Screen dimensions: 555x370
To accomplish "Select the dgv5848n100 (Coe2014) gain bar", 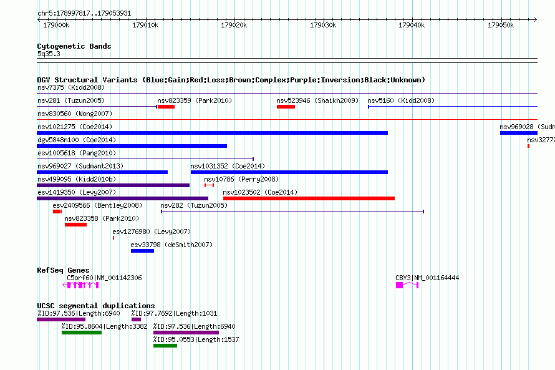I will click(132, 146).
